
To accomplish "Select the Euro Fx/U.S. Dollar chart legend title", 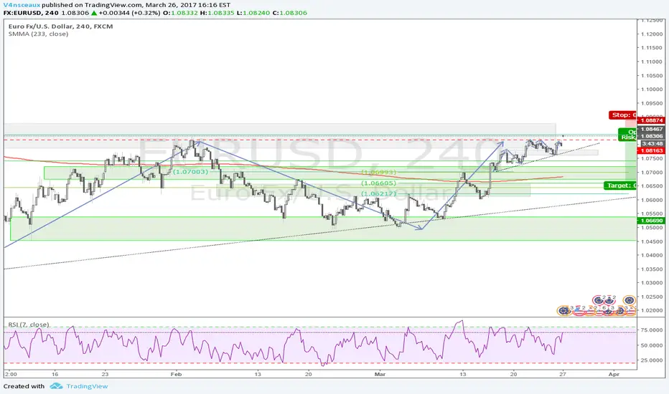I will coord(60,27).
